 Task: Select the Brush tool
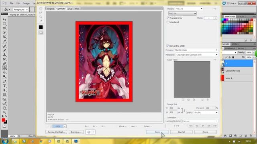coord(4,50)
